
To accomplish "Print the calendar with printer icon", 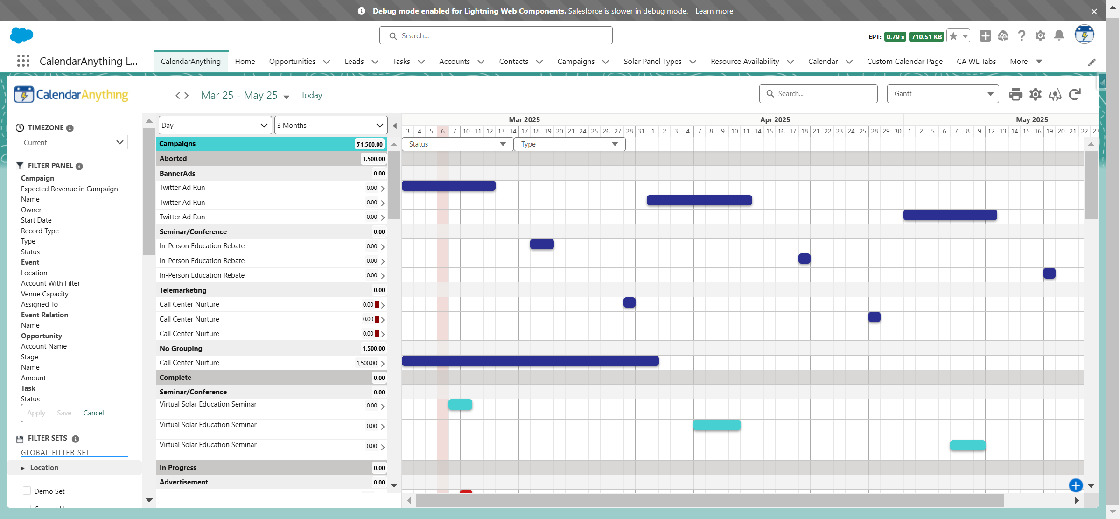I will [1015, 94].
